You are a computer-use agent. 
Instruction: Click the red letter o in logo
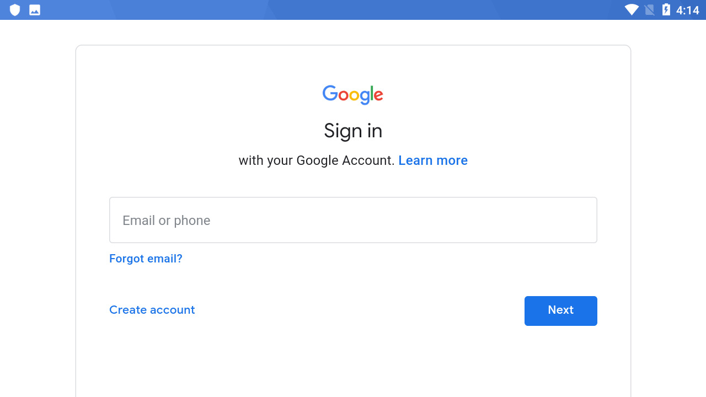[x=343, y=95]
